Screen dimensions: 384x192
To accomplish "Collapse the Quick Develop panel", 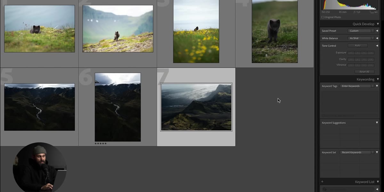I will (378, 24).
